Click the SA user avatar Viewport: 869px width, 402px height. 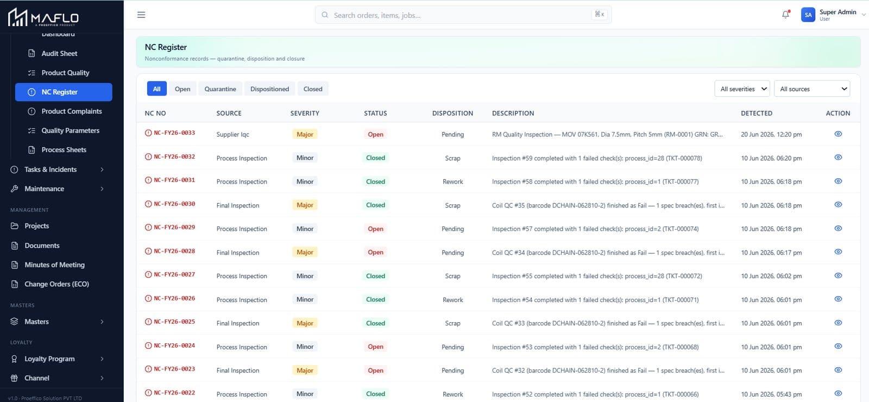coord(808,15)
